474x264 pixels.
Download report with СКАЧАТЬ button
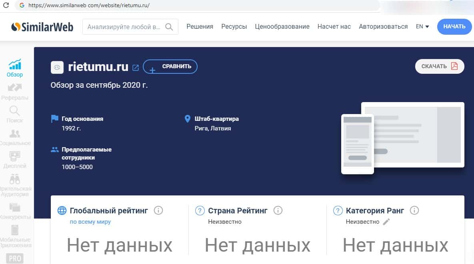click(x=440, y=66)
